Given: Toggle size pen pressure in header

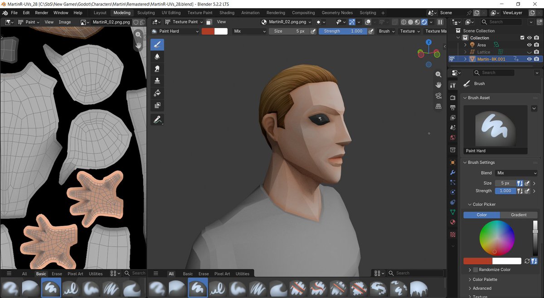Looking at the screenshot, I should [313, 31].
